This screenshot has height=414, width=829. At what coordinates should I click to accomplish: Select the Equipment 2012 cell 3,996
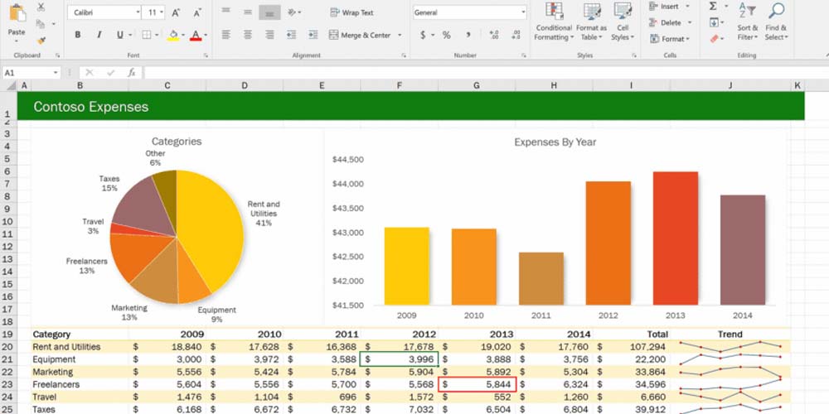click(400, 359)
